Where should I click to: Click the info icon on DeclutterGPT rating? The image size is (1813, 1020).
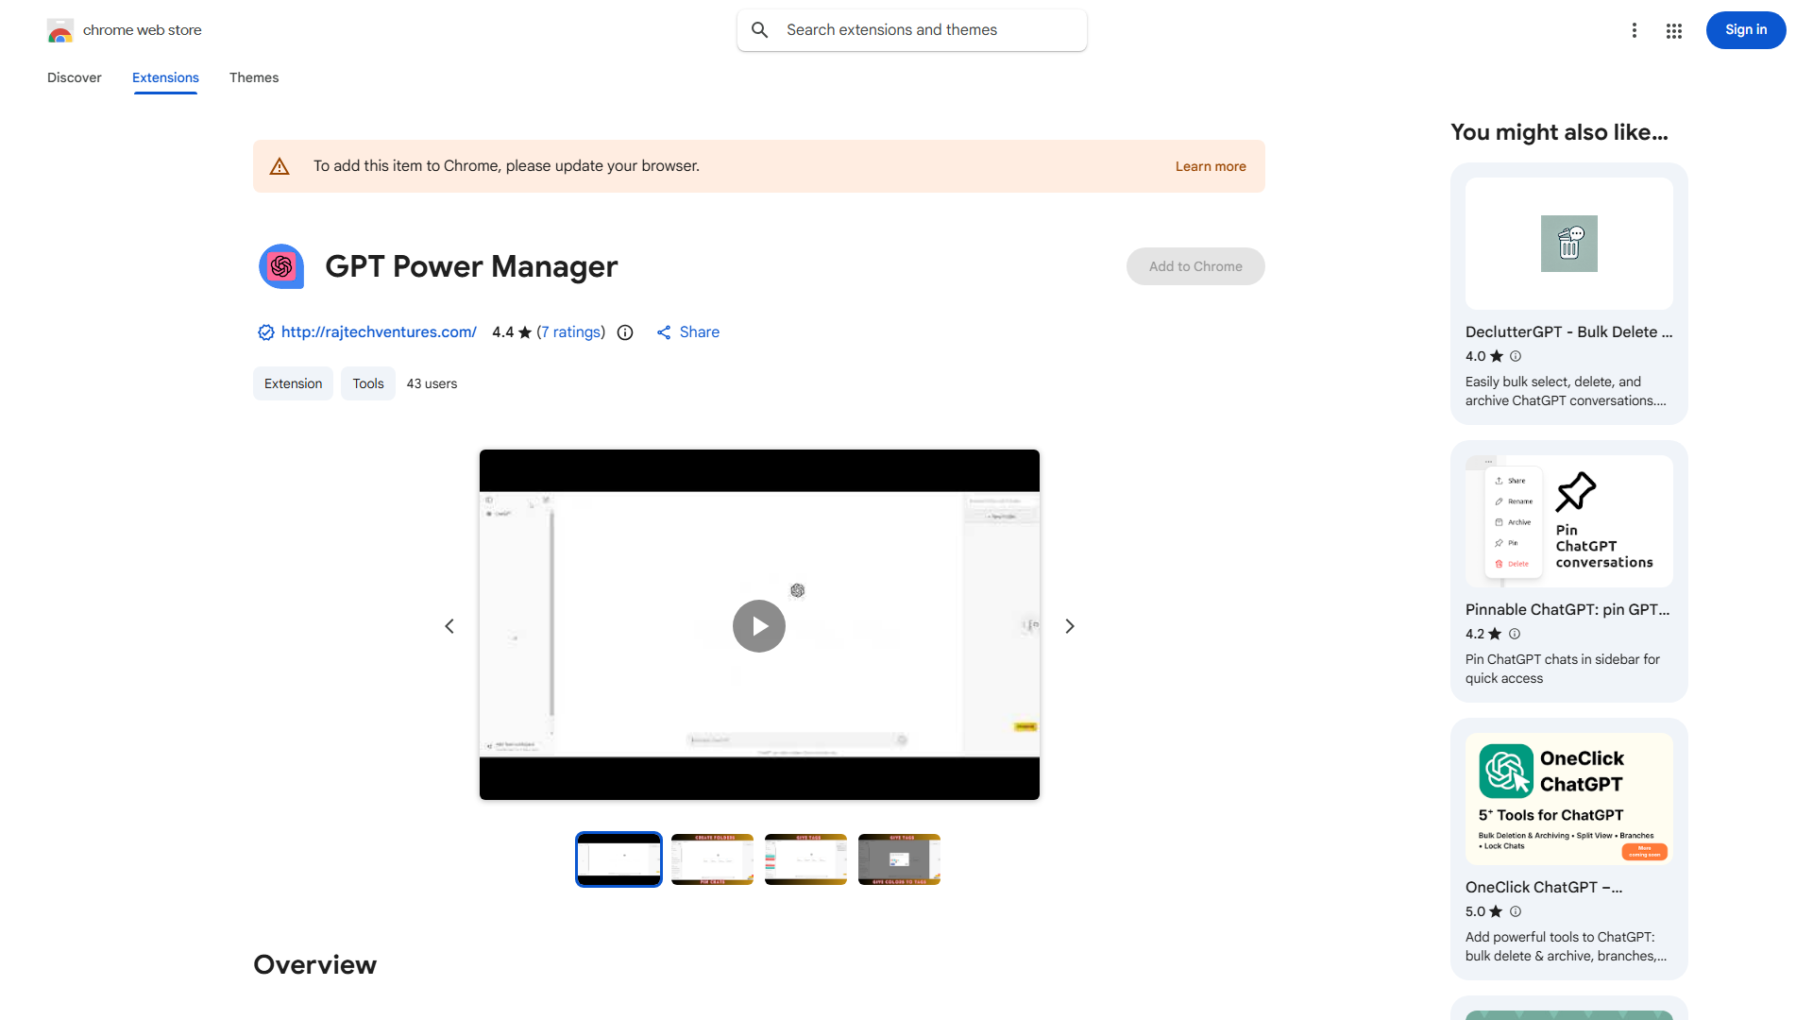[1516, 356]
